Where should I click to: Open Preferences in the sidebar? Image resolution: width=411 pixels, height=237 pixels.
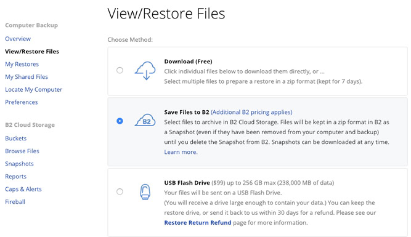(x=21, y=102)
